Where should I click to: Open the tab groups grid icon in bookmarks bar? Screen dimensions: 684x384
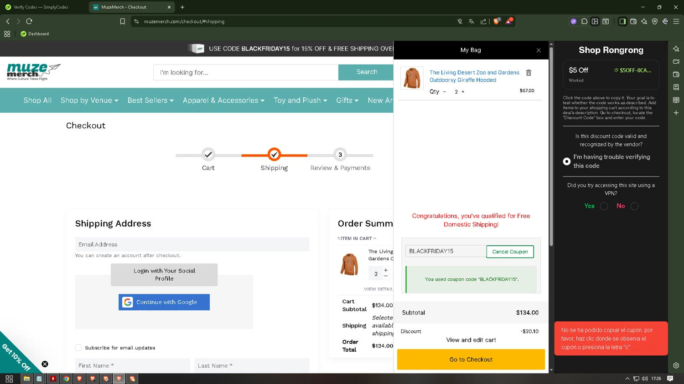click(7, 34)
